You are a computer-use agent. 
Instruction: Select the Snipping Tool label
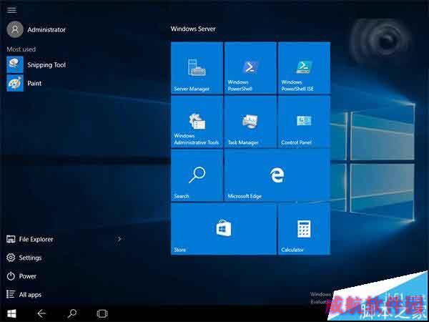(46, 65)
